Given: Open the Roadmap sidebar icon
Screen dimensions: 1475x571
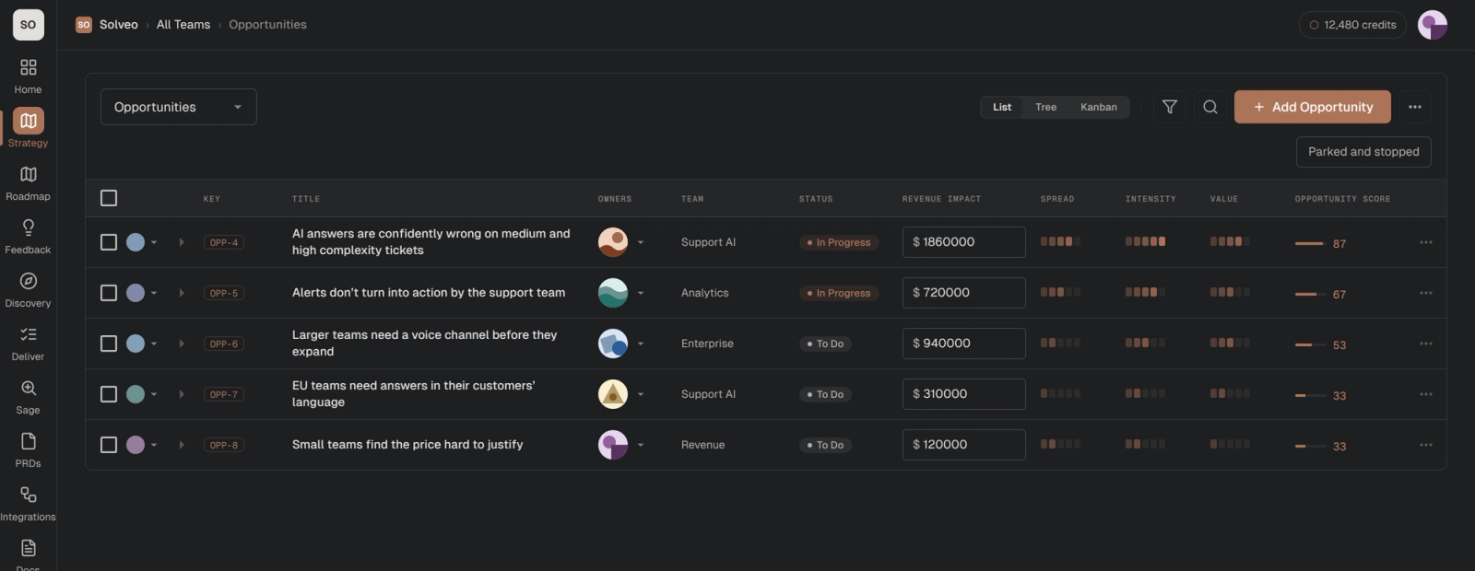Looking at the screenshot, I should click(x=29, y=174).
